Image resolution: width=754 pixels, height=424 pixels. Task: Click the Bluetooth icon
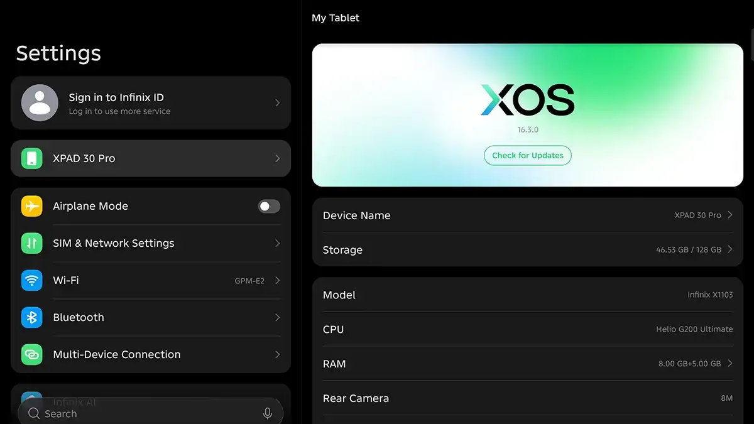click(31, 317)
